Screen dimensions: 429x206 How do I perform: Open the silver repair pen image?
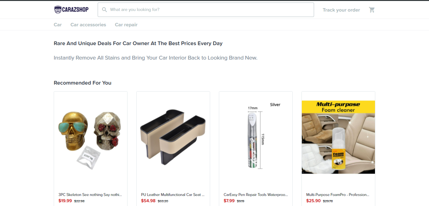256,138
